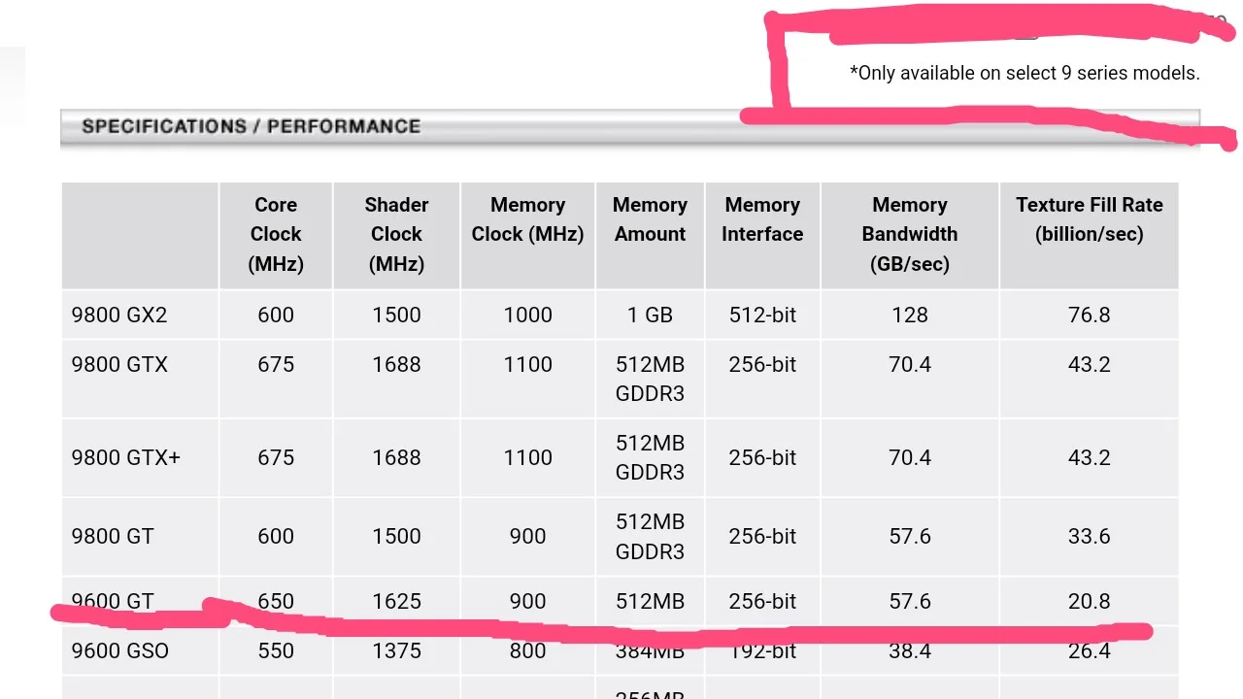This screenshot has width=1243, height=699.
Task: Click shader clock 1688 in the 9800 GTX row
Action: (x=396, y=364)
